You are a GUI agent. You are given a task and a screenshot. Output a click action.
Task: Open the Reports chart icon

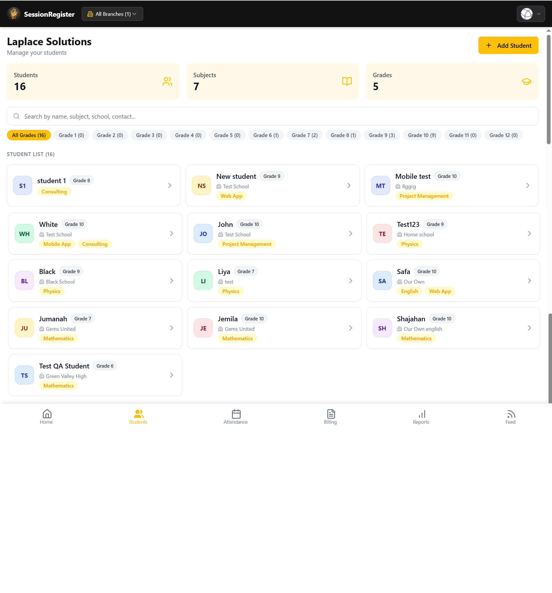(421, 414)
